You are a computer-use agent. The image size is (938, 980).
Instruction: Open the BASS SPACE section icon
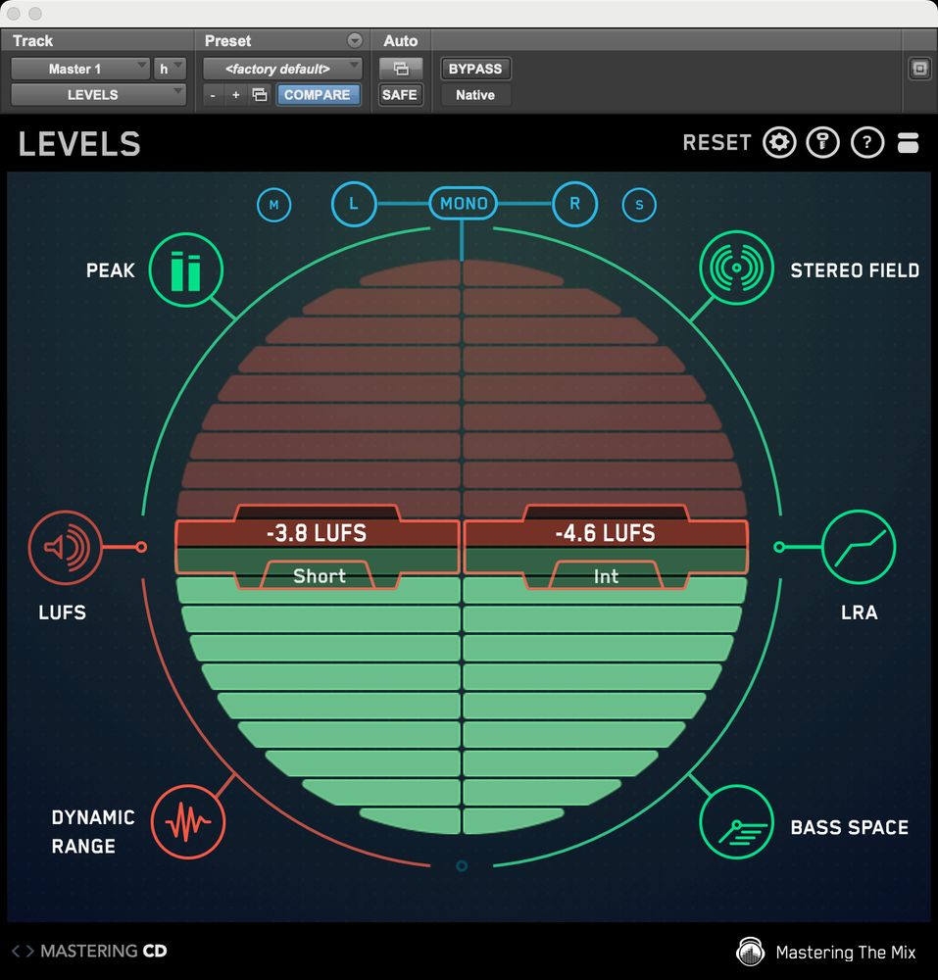pyautogui.click(x=736, y=822)
